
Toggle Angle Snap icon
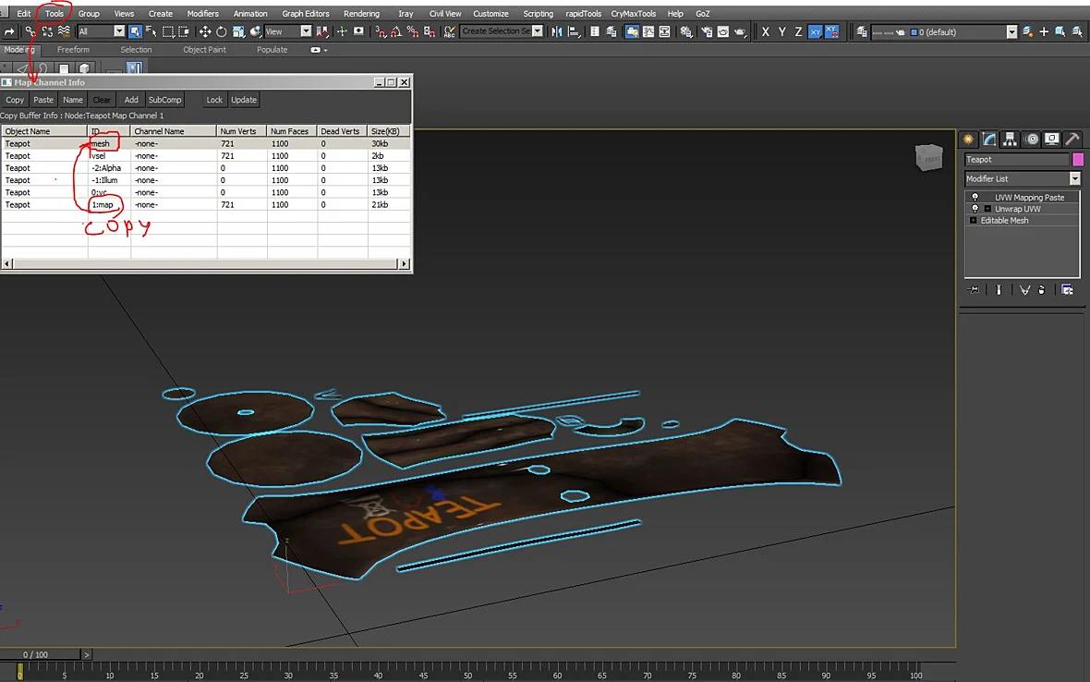[396, 32]
